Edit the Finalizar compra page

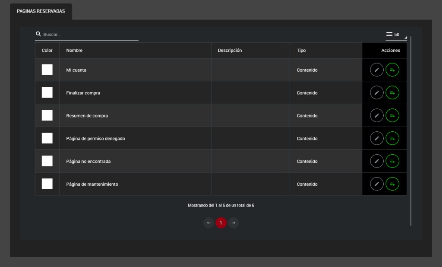[376, 92]
